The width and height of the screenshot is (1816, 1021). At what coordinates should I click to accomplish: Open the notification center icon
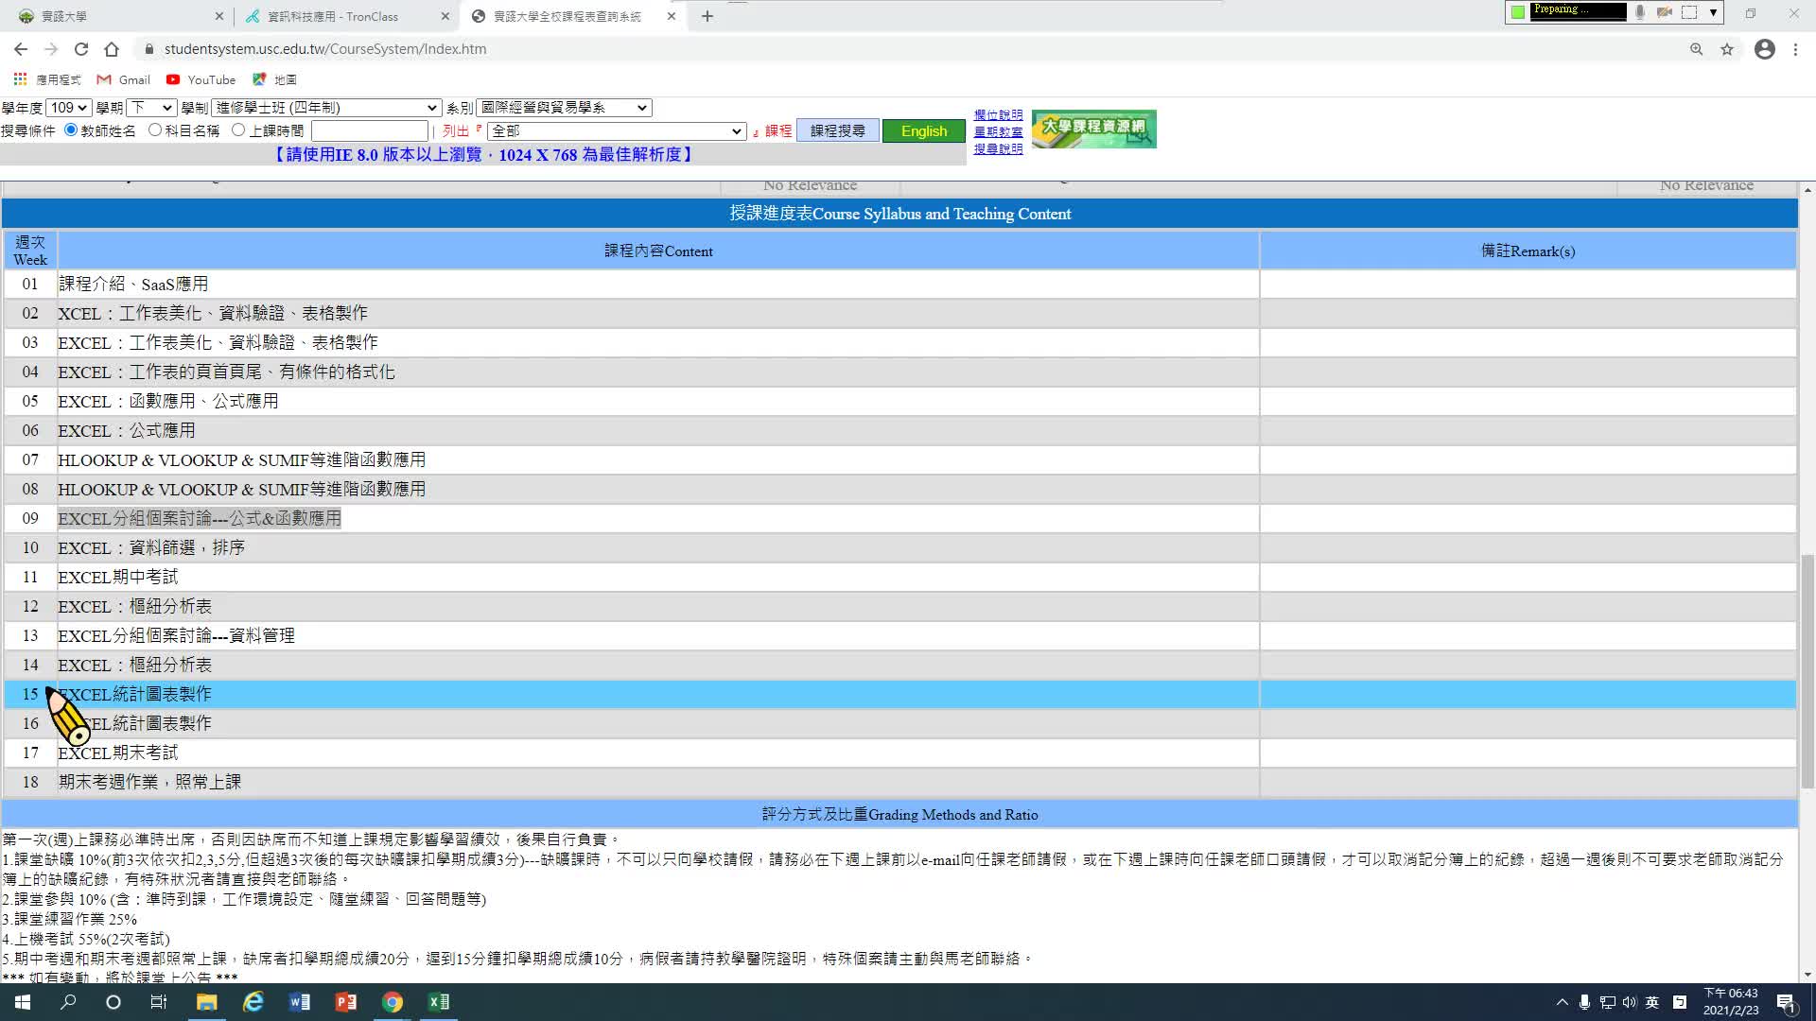coord(1786,1002)
